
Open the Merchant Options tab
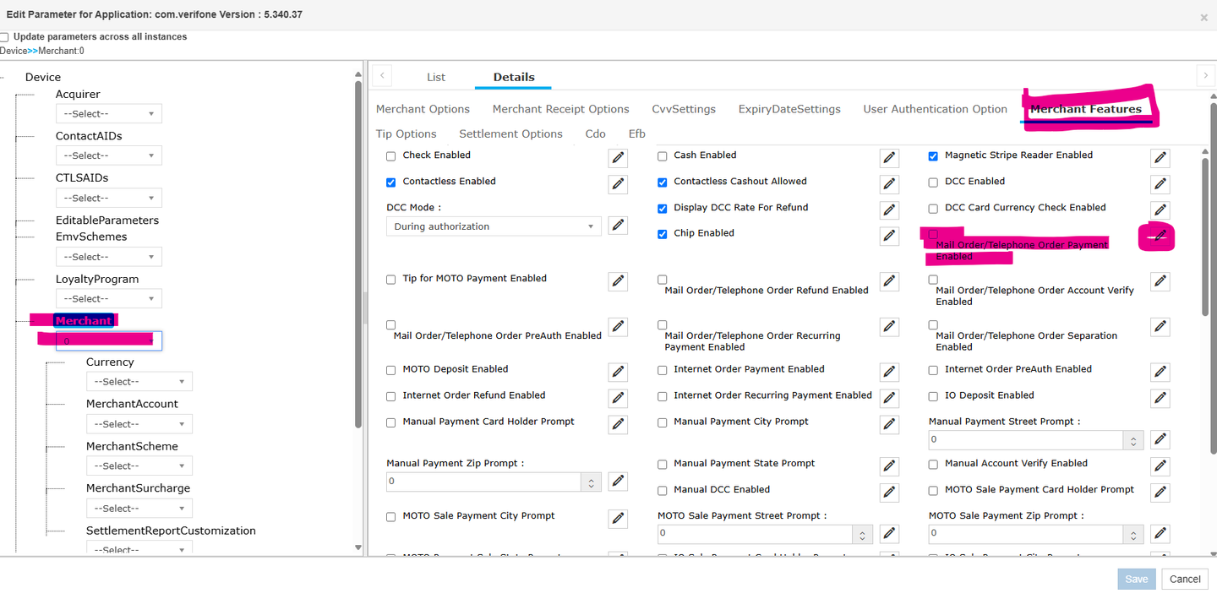[423, 109]
